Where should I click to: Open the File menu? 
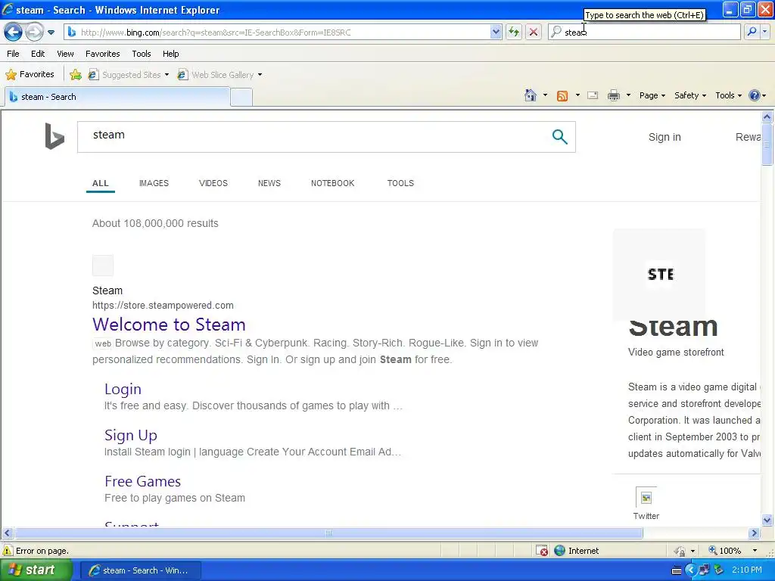tap(14, 54)
